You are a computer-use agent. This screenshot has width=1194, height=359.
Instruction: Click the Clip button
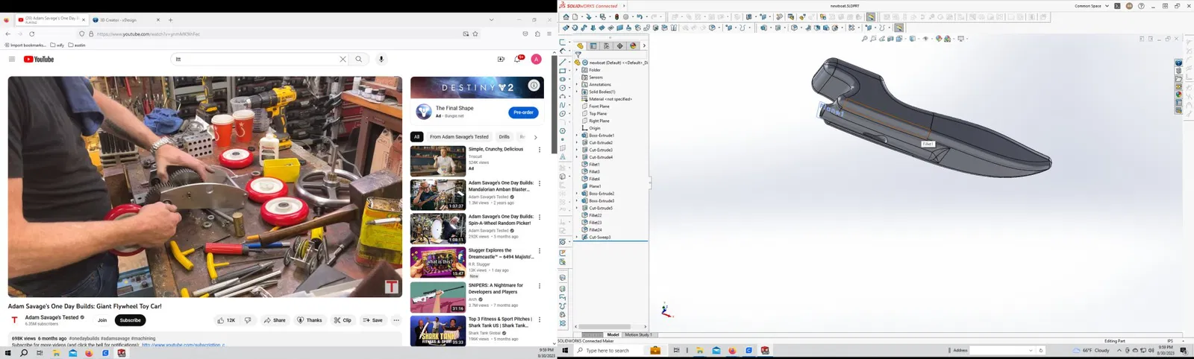(343, 320)
